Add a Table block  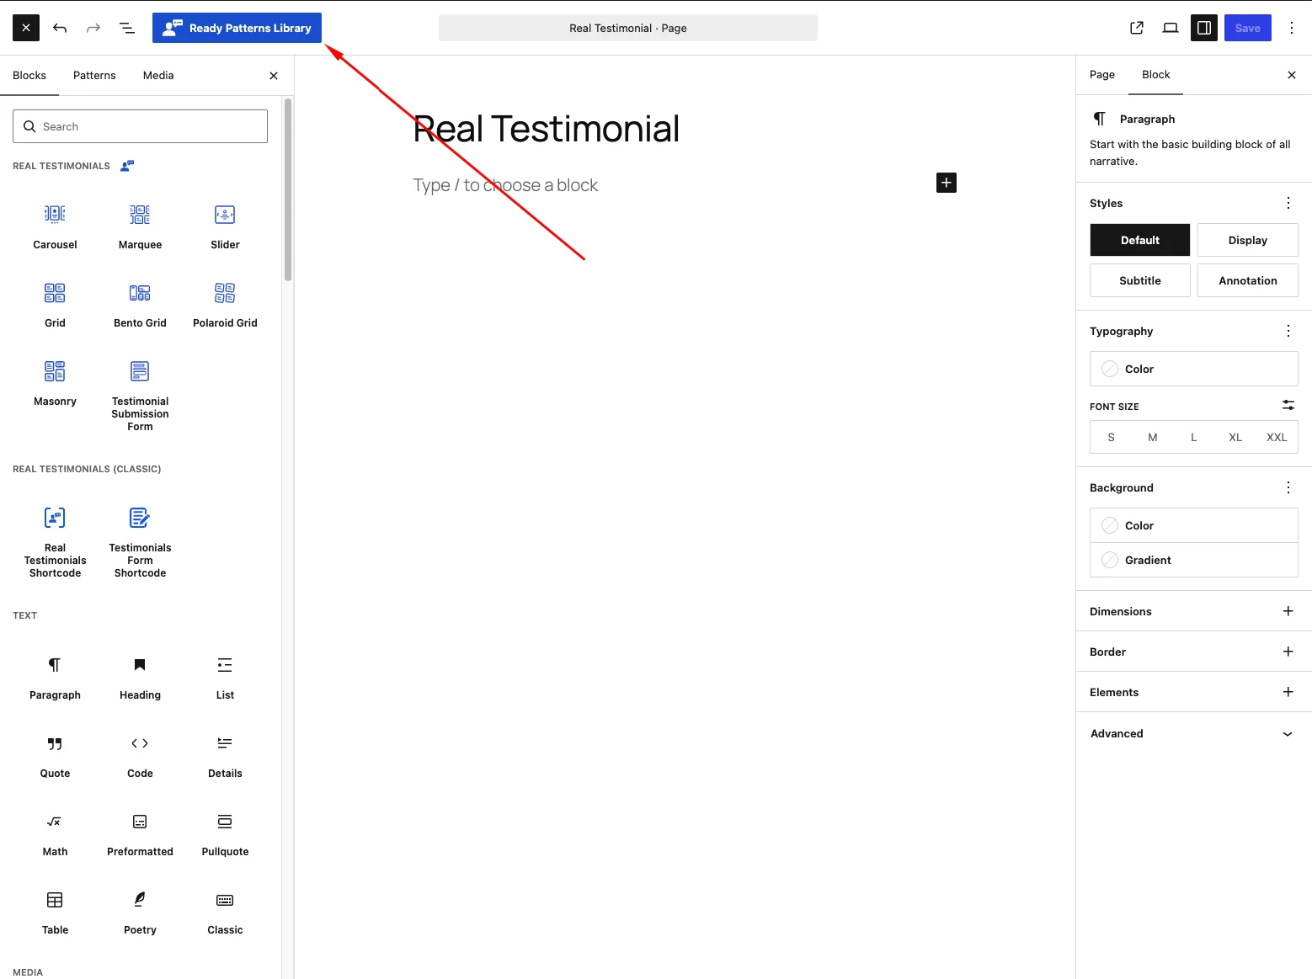pos(55,912)
